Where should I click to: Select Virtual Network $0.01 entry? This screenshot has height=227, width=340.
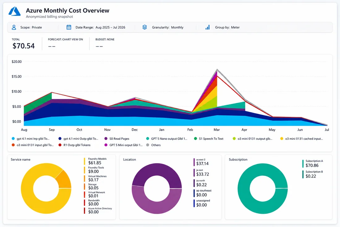click(x=95, y=194)
